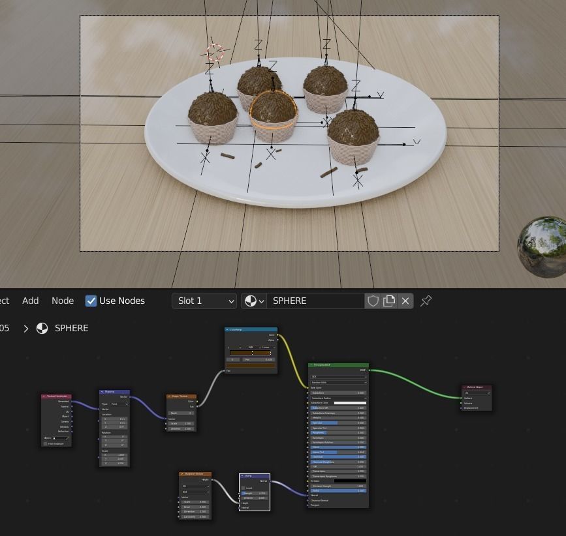
Task: Click Musgrave Texture Lacunarity field
Action: click(195, 517)
